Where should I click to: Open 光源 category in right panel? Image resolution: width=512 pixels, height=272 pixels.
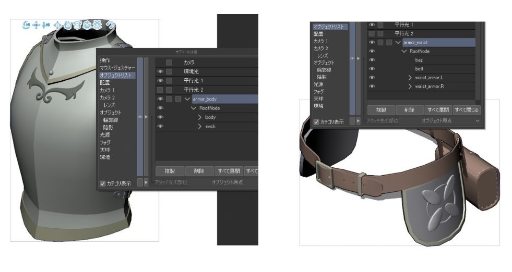pos(318,84)
